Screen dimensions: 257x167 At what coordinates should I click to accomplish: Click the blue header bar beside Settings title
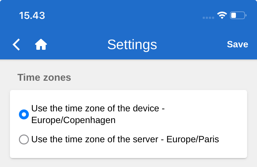pos(189,45)
